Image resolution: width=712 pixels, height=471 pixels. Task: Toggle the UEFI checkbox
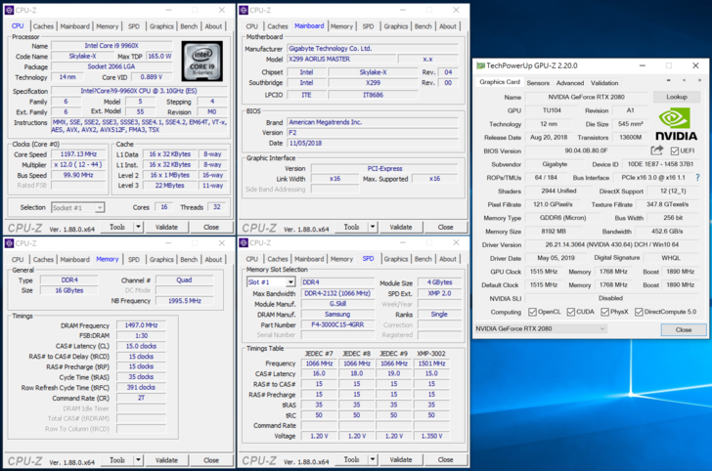click(672, 150)
